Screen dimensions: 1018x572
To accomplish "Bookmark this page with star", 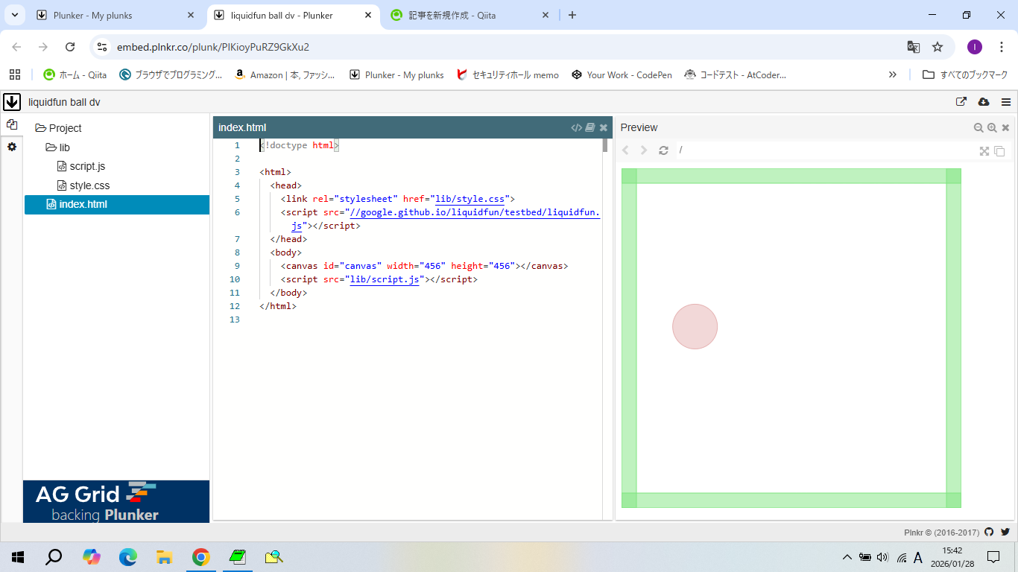I will point(938,47).
